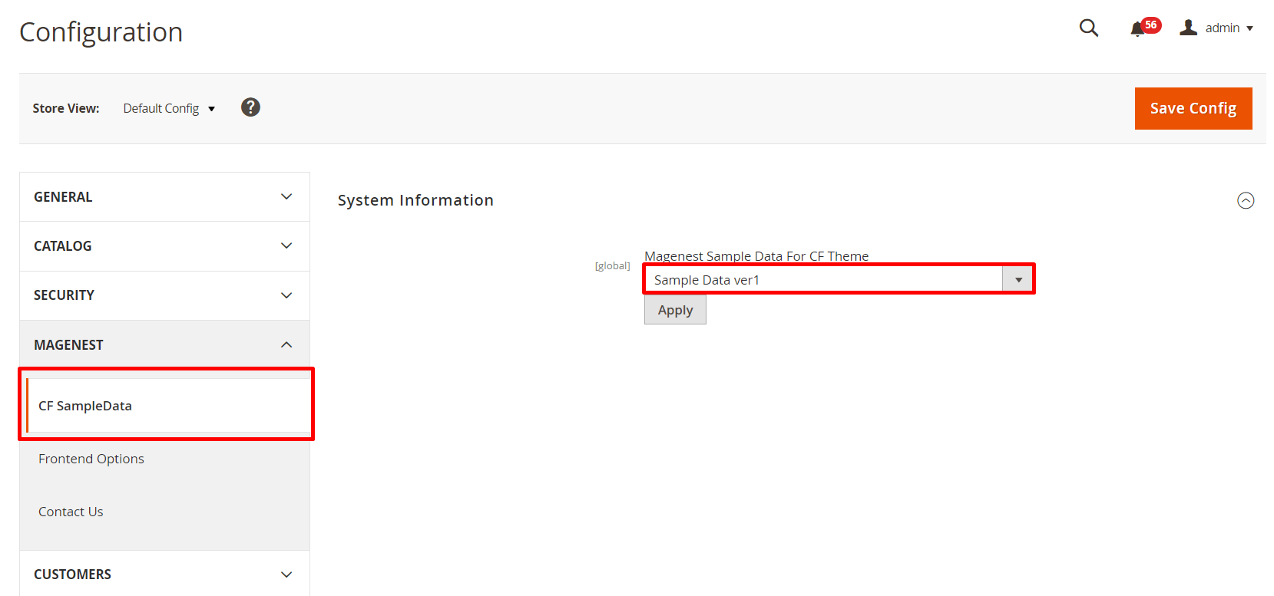Click the admin user avatar icon

click(1188, 28)
